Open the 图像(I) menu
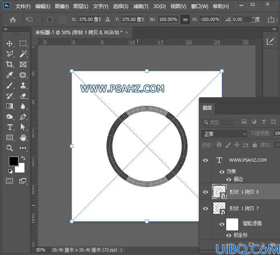The width and height of the screenshot is (280, 255). tap(62, 6)
